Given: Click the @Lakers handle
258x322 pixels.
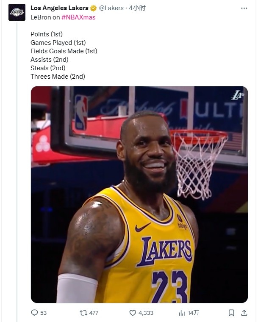Looking at the screenshot, I should tap(111, 8).
